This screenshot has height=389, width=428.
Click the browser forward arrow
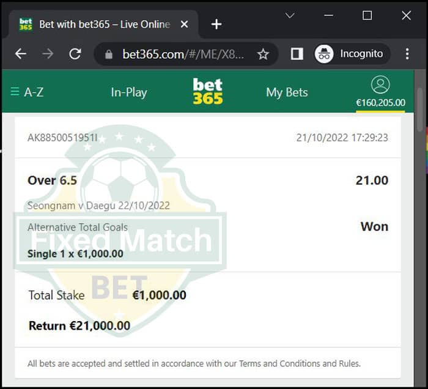tap(48, 54)
